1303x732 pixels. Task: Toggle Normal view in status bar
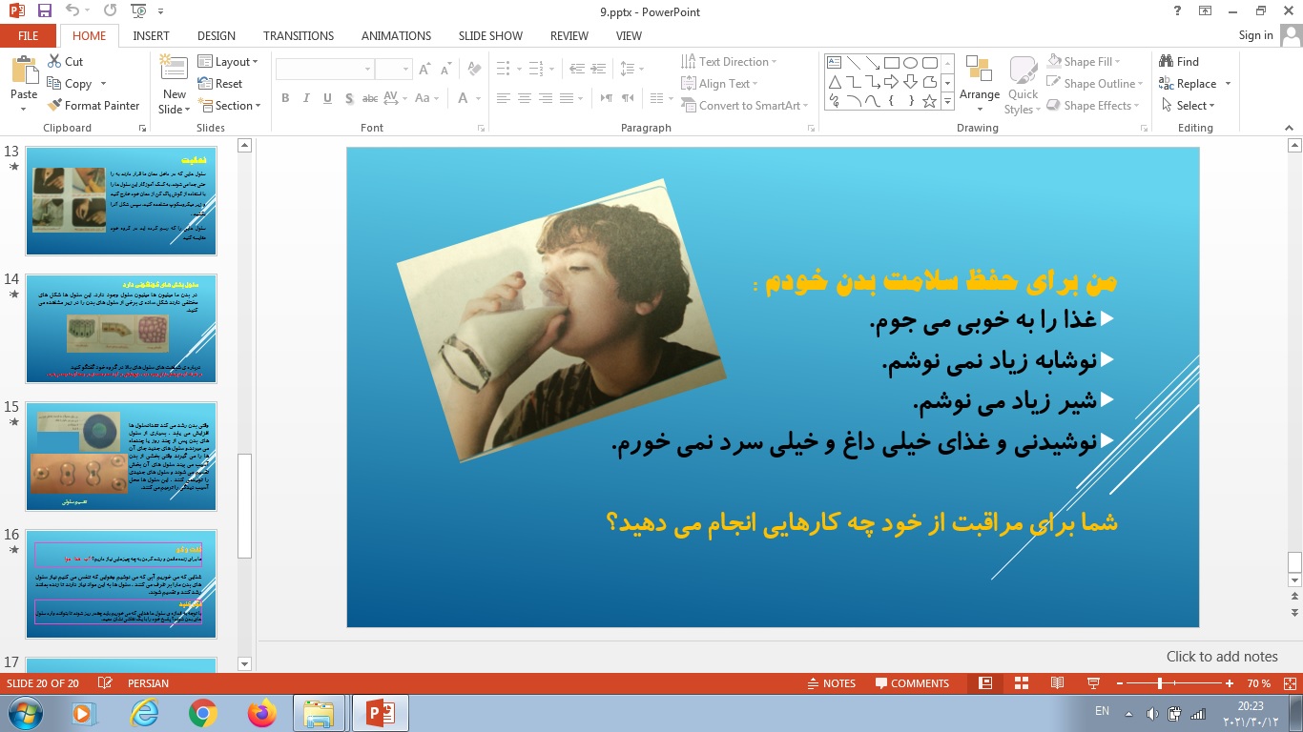click(x=985, y=683)
